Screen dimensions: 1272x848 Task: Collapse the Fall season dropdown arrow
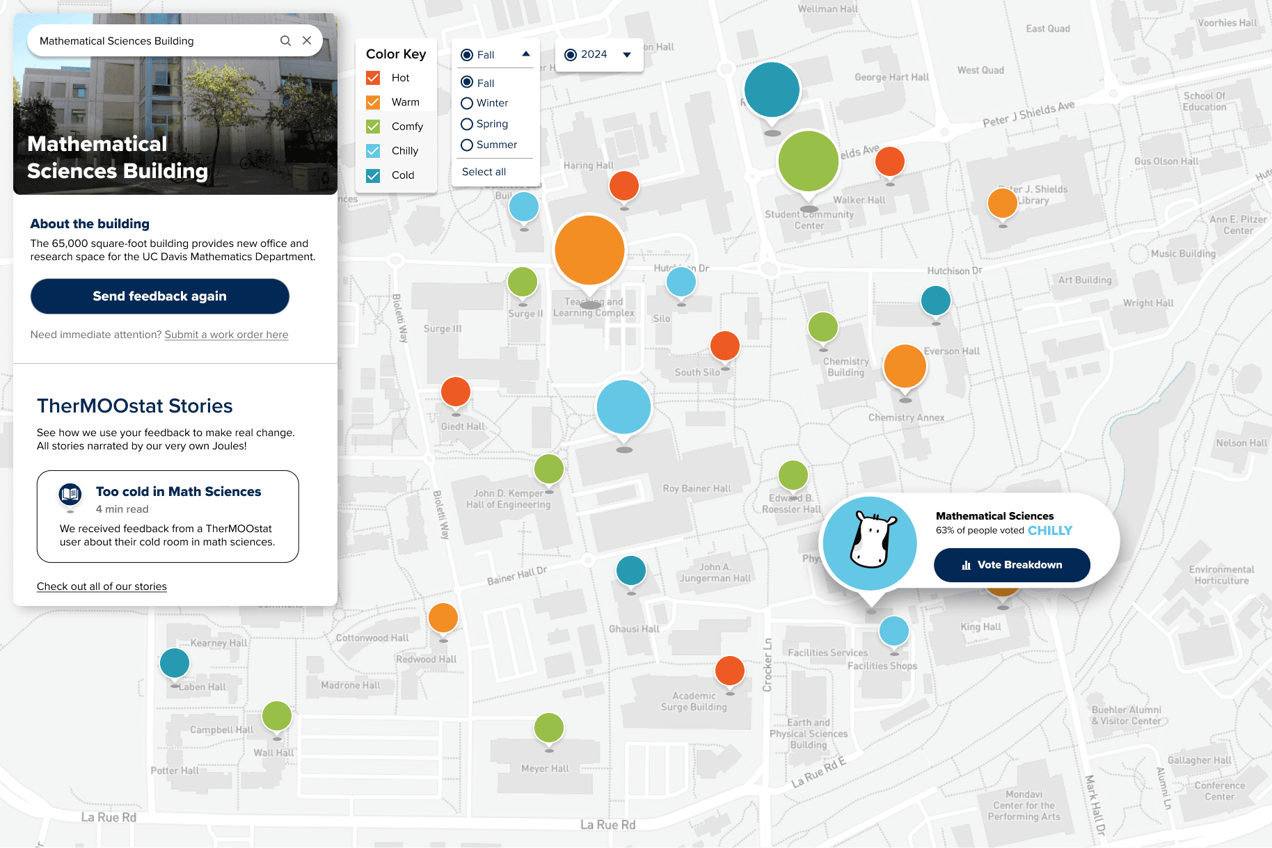tap(526, 54)
